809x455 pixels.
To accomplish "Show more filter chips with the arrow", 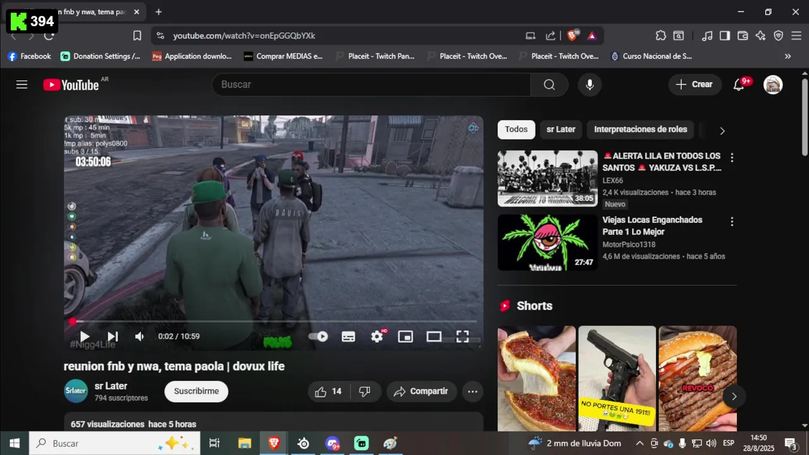I will (722, 130).
